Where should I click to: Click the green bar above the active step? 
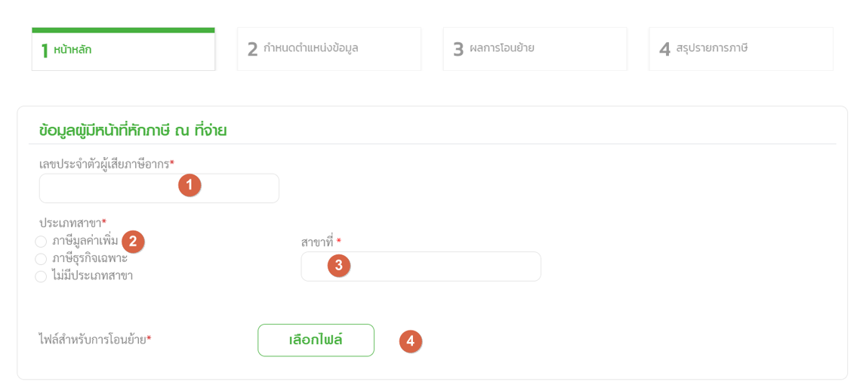(123, 29)
